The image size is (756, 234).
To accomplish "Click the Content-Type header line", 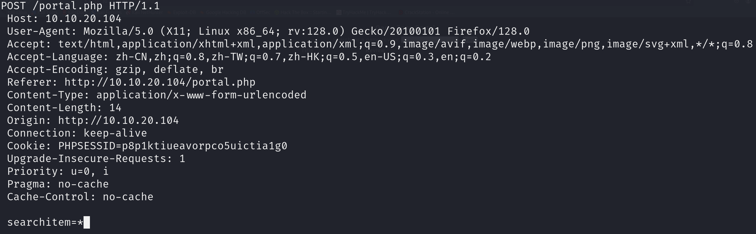I will [x=157, y=95].
